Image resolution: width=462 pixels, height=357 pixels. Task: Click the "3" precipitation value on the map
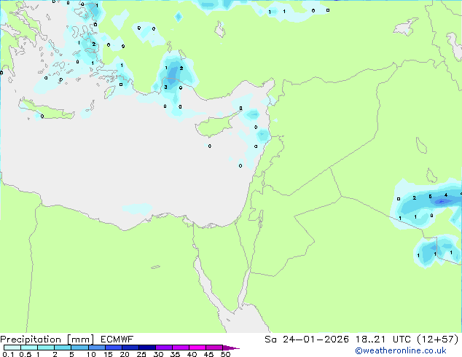click(x=165, y=87)
